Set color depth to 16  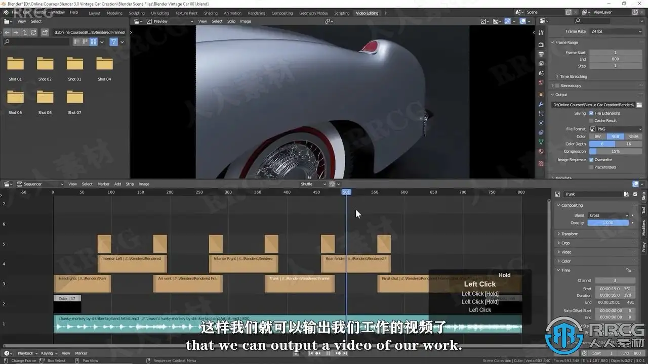[x=628, y=144]
